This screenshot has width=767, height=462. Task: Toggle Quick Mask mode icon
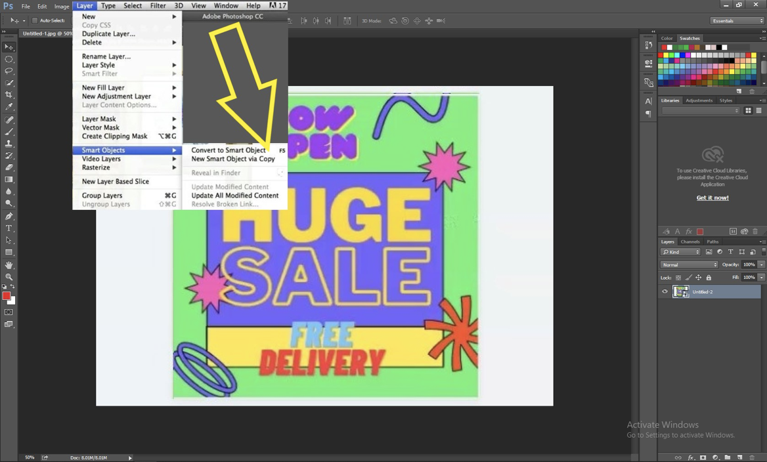pos(9,312)
